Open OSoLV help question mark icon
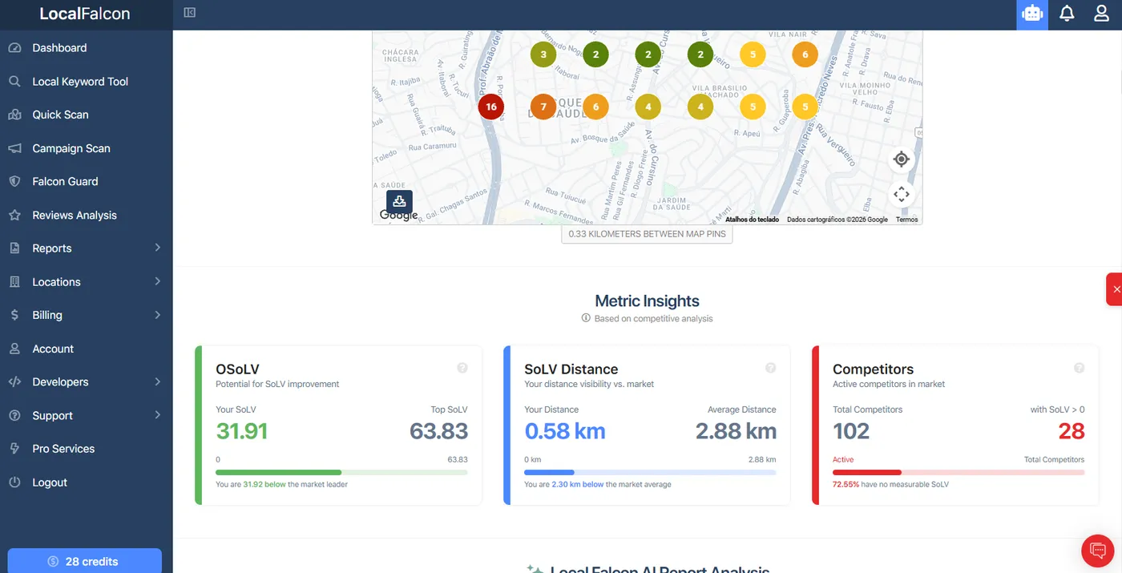Viewport: 1122px width, 573px height. coord(462,368)
